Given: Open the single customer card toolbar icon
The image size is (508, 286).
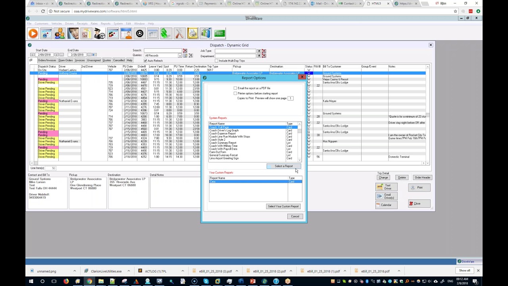Looking at the screenshot, I should [126, 34].
